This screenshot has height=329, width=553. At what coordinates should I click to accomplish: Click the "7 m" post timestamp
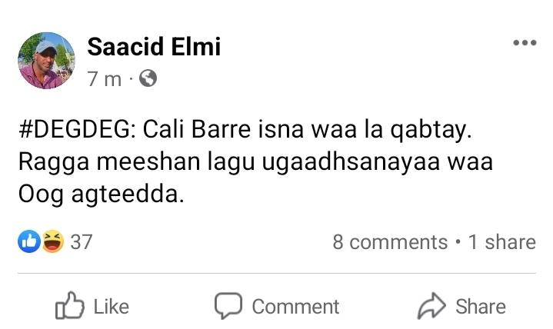coord(105,78)
